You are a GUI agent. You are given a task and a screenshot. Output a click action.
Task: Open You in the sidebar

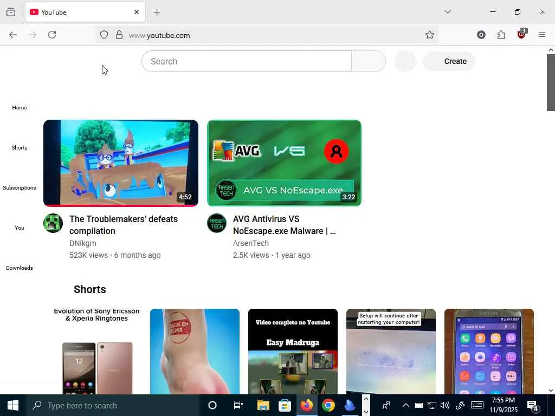point(20,228)
